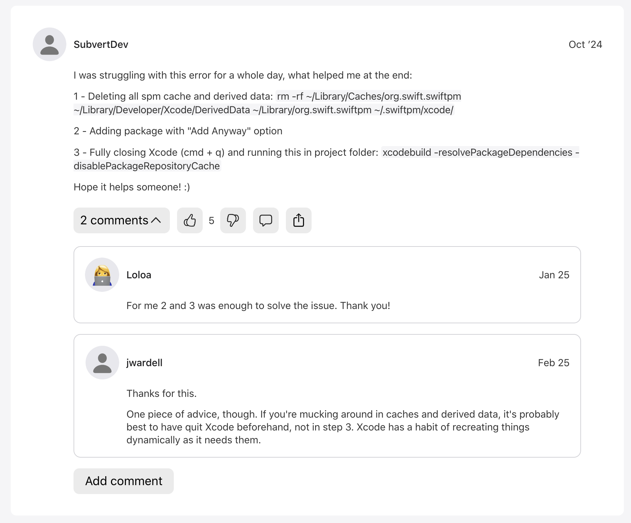
Task: Click the Feb 25 date on jwardell's comment
Action: coord(554,362)
